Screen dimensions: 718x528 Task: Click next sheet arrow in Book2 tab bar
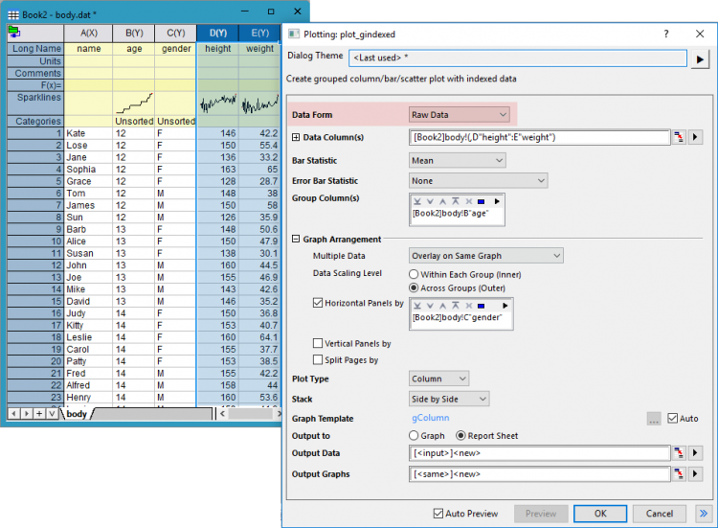[x=27, y=414]
